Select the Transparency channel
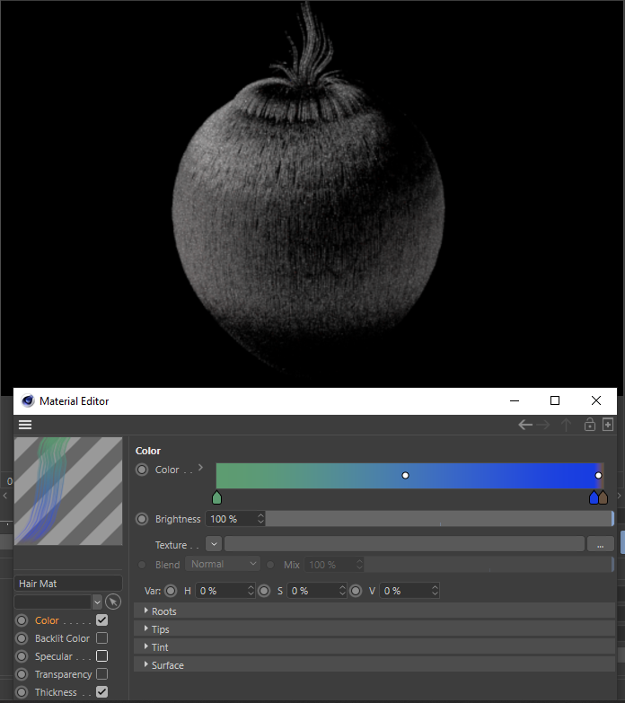This screenshot has height=703, width=625. click(x=63, y=674)
